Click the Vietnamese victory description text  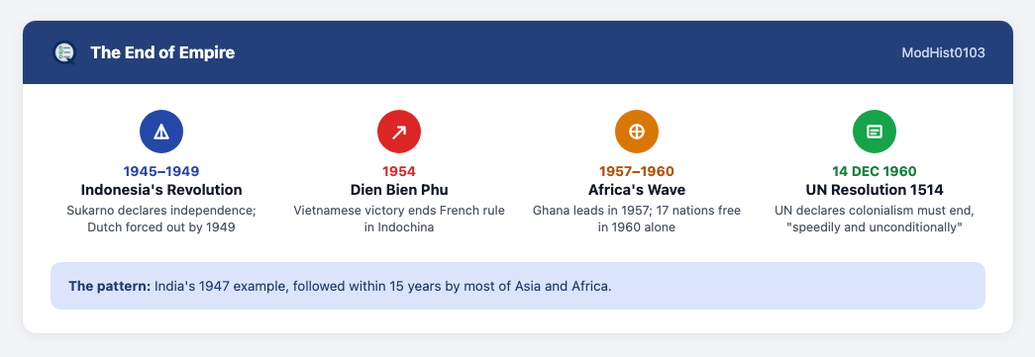pyautogui.click(x=399, y=220)
